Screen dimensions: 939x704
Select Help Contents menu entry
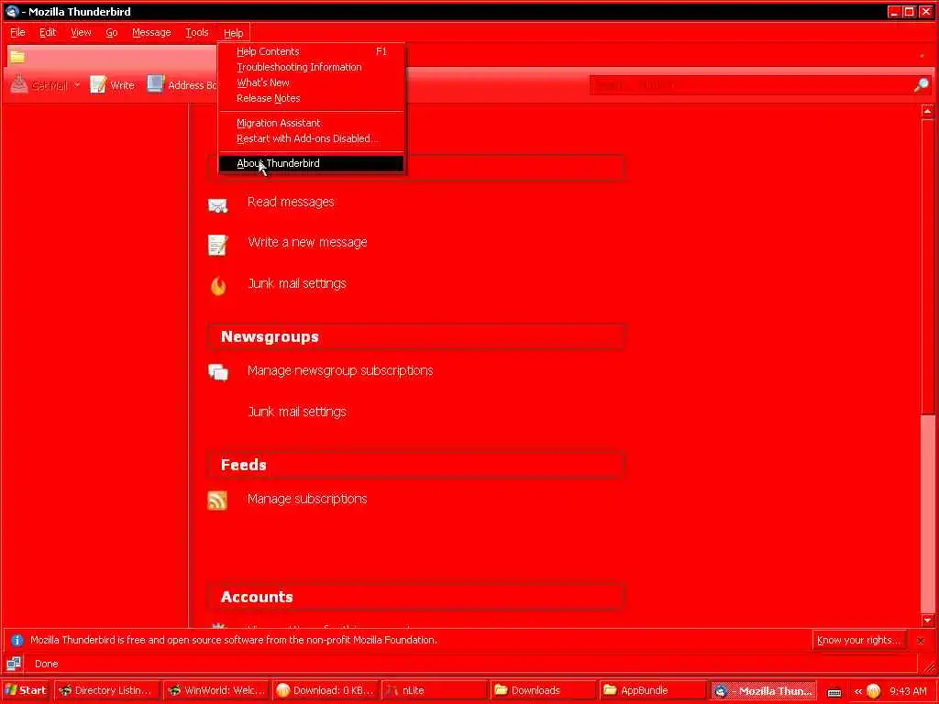[312, 51]
